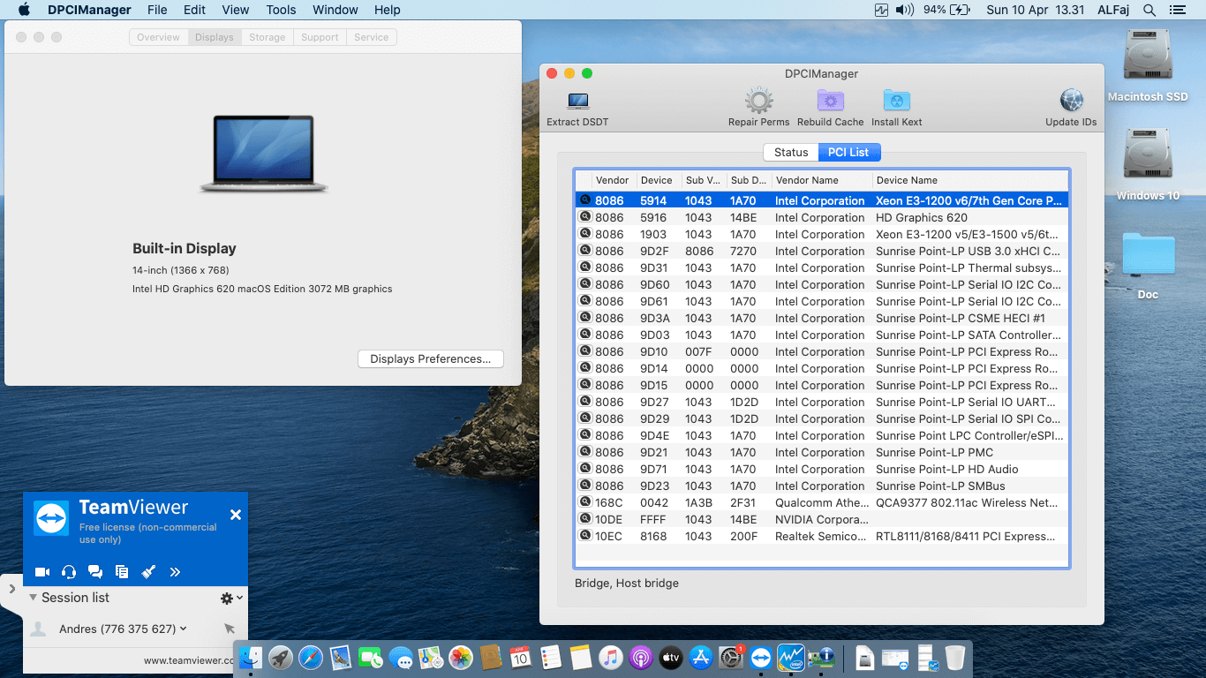Collapse the Session list disclosure triangle
This screenshot has width=1206, height=678.
pos(33,598)
